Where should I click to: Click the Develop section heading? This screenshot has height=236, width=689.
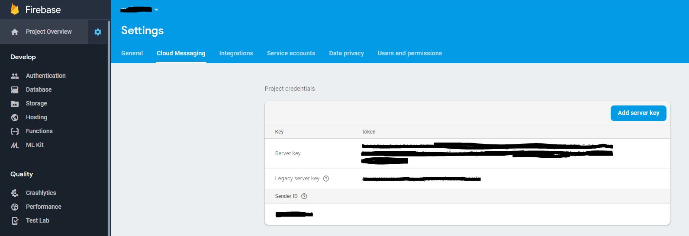(23, 57)
